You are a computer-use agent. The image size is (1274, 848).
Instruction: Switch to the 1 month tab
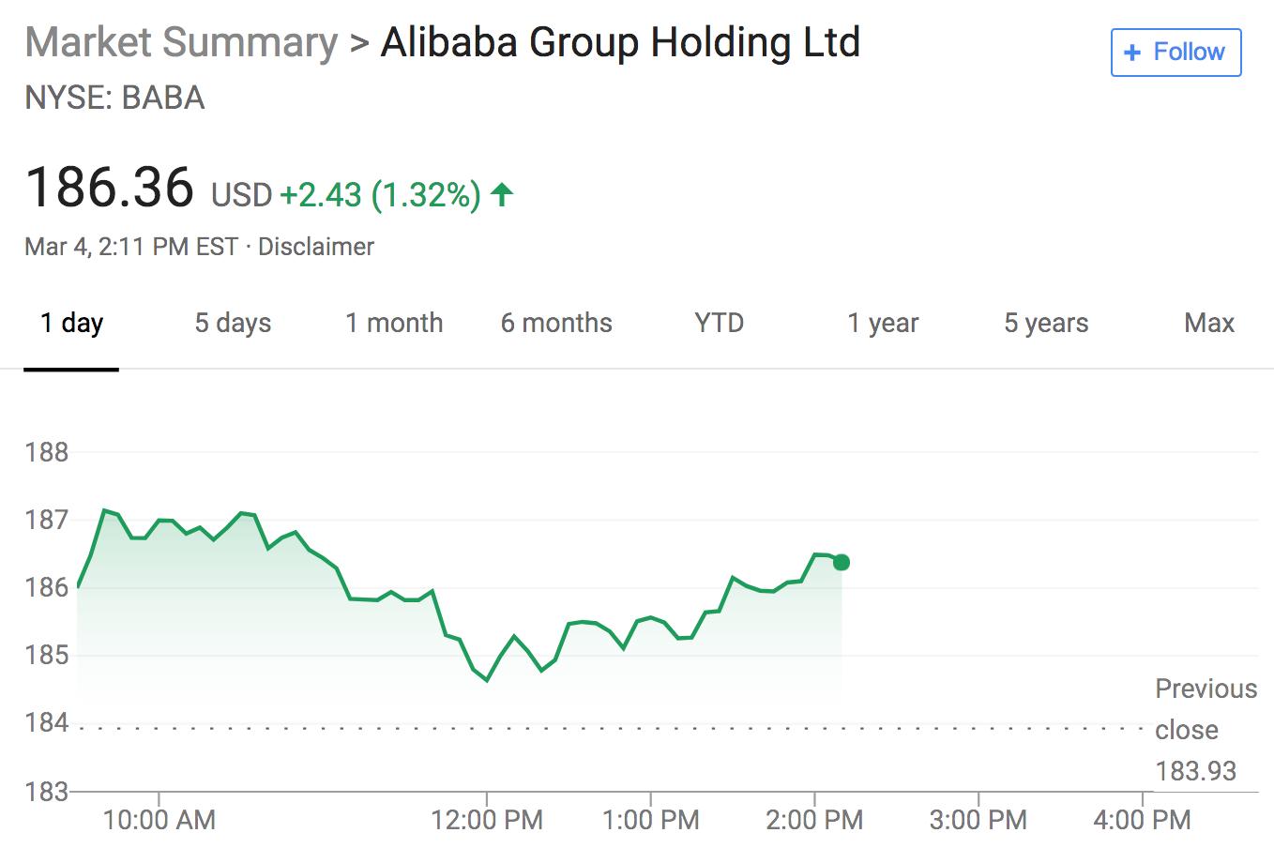tap(394, 324)
